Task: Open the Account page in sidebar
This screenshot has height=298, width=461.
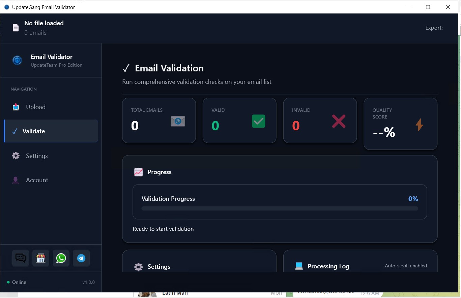Action: click(x=37, y=180)
